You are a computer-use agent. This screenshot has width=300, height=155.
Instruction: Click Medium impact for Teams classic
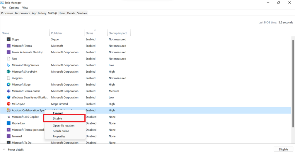tap(114, 91)
